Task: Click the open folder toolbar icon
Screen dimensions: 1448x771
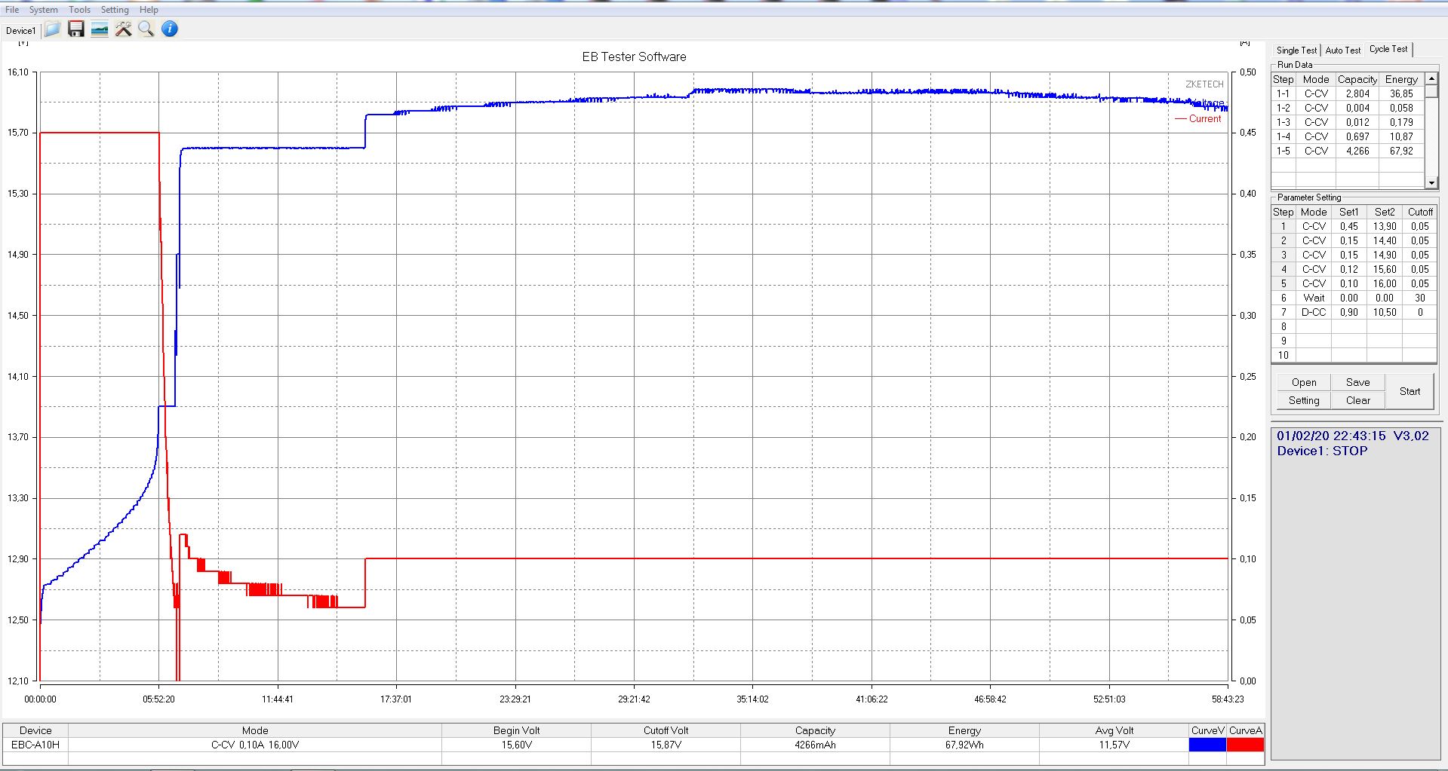Action: [52, 29]
